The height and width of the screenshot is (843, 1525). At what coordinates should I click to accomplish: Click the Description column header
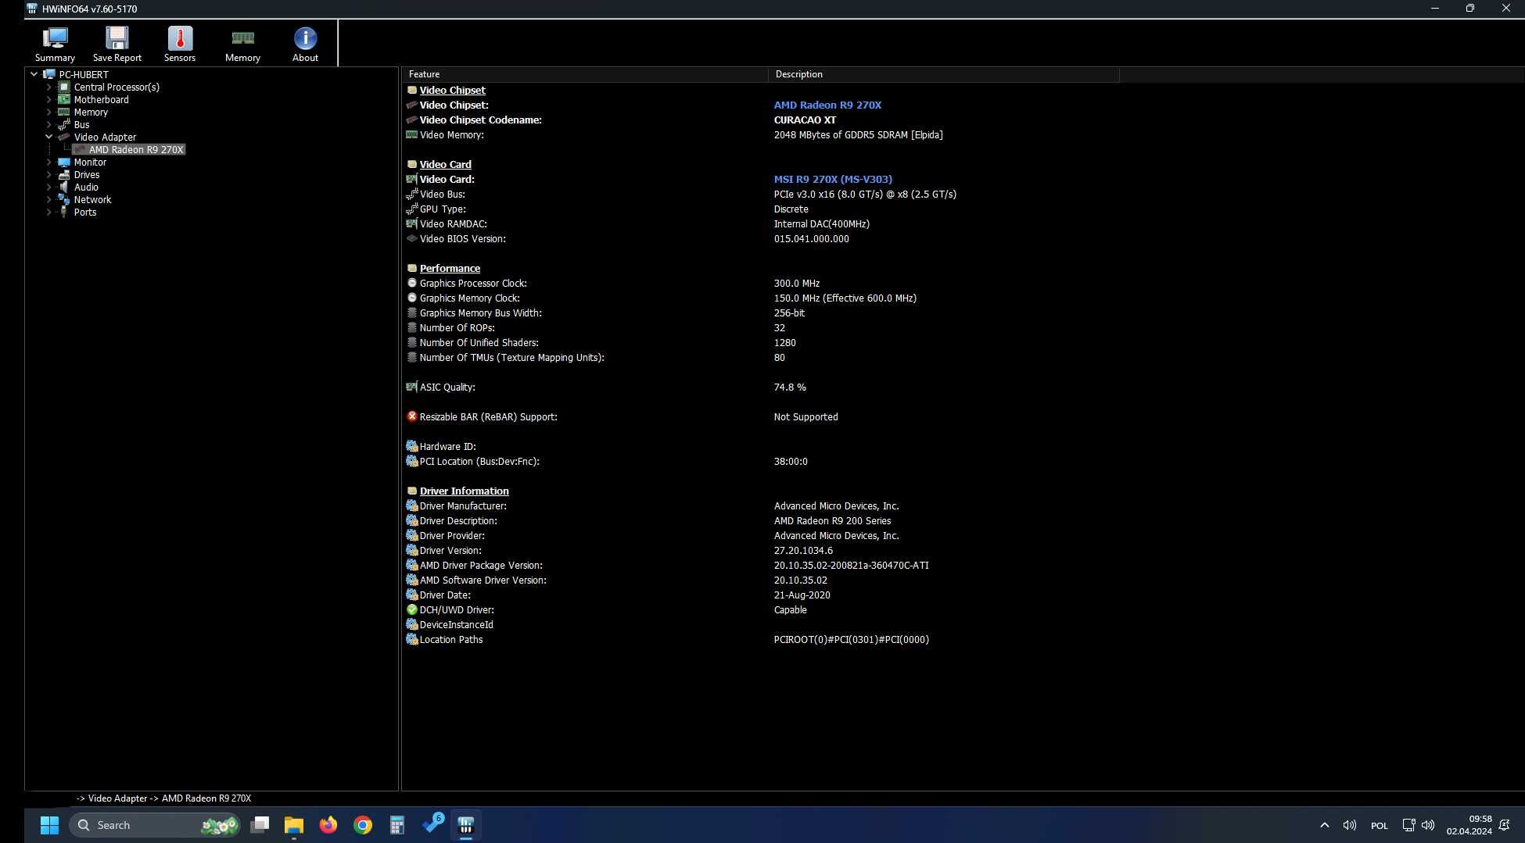[x=943, y=74]
